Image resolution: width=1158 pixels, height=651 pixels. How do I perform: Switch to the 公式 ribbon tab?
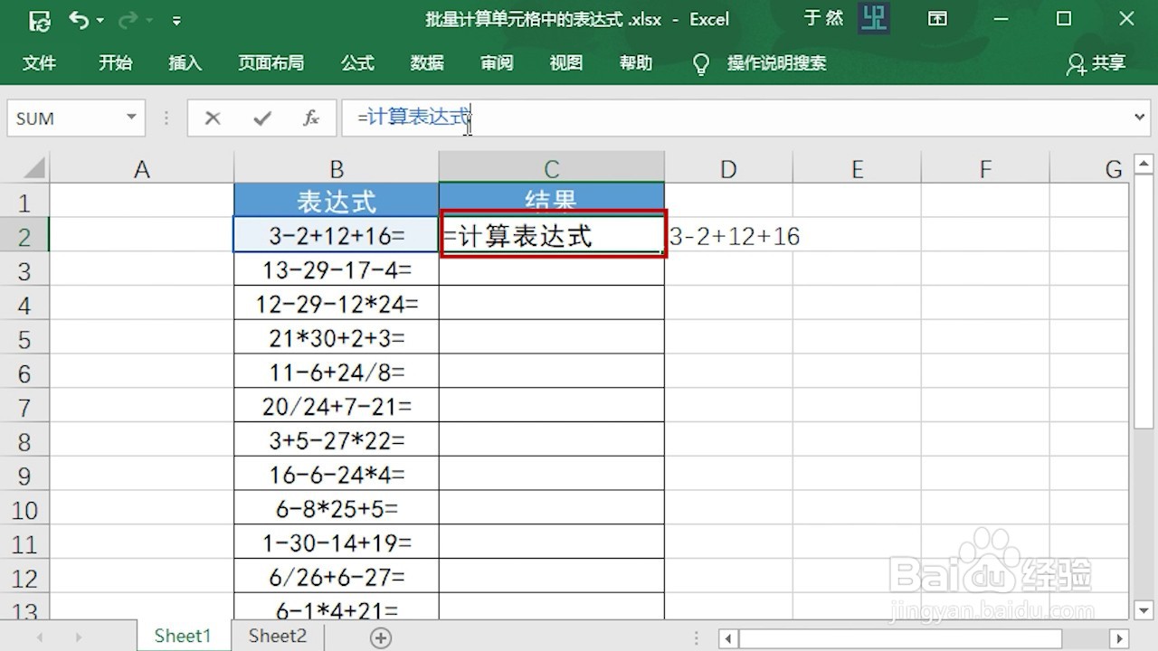pos(357,63)
